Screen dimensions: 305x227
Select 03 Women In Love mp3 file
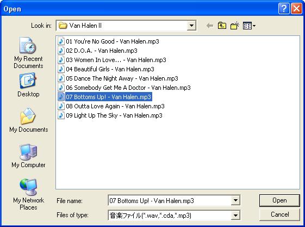point(112,60)
